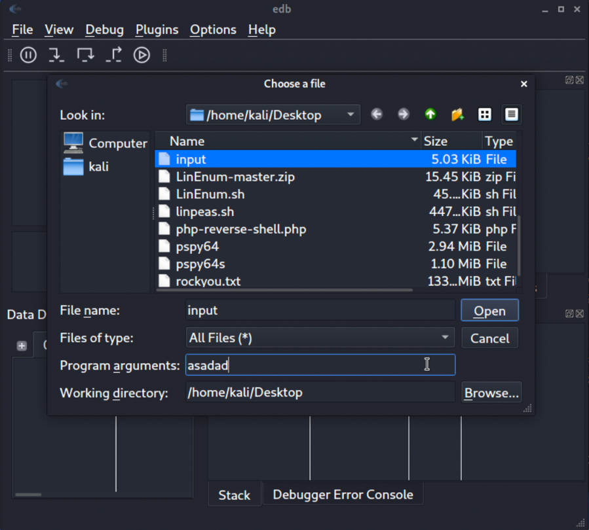Go forward using the dialog forward arrow
Viewport: 589px width, 530px height.
(404, 115)
